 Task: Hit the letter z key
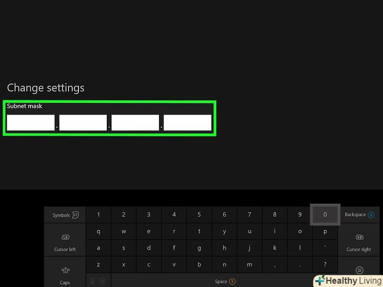(x=98, y=264)
